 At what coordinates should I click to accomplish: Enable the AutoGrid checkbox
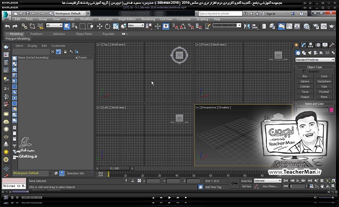point(304,71)
